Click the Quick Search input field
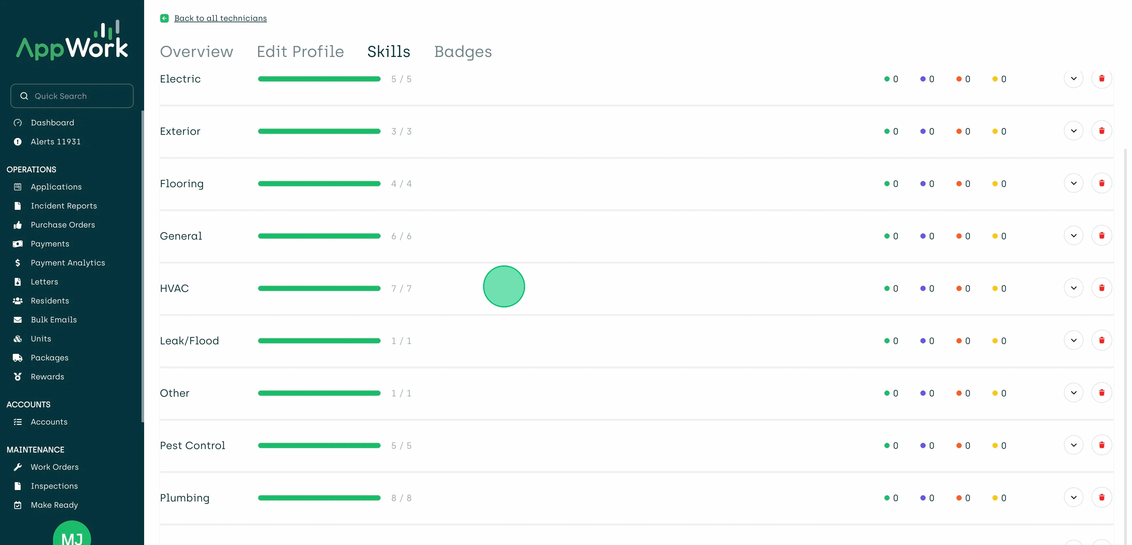The image size is (1132, 545). coord(72,96)
